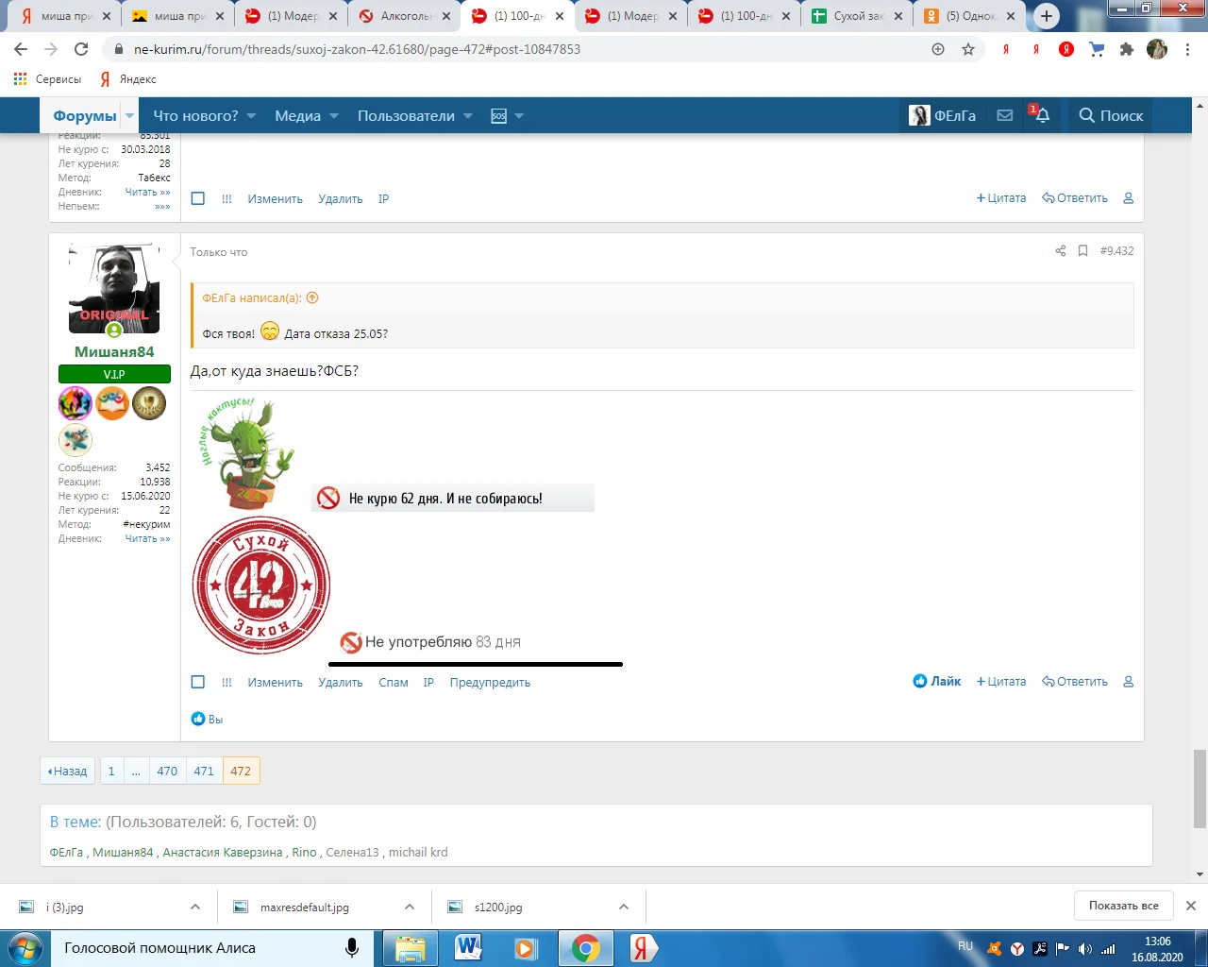Open the Rino user profile link

pyautogui.click(x=304, y=852)
